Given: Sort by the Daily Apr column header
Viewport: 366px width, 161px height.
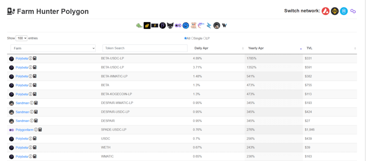Looking at the screenshot, I should coord(202,48).
